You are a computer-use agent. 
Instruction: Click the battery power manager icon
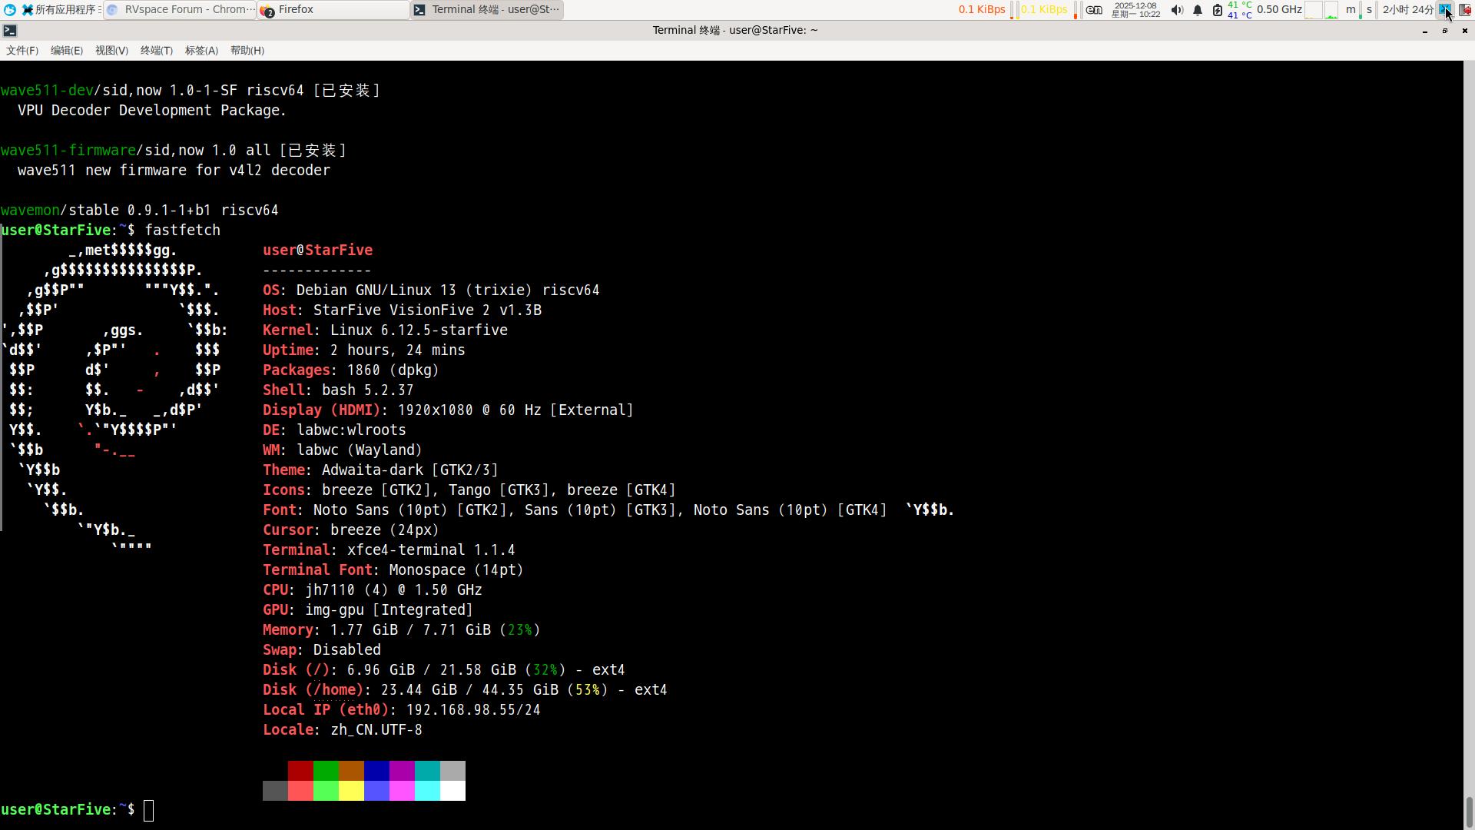[1217, 10]
